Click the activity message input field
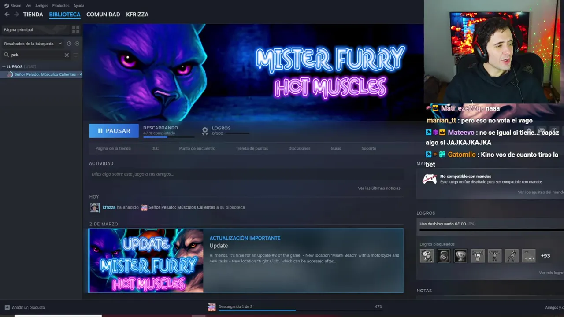 point(246,174)
